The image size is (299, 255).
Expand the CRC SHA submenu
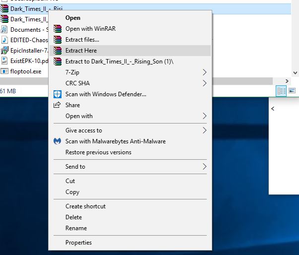point(205,83)
